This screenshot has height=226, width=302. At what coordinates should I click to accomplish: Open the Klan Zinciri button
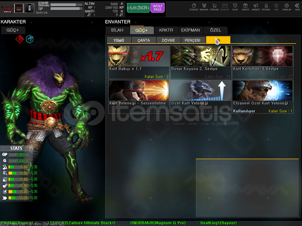[x=138, y=8]
